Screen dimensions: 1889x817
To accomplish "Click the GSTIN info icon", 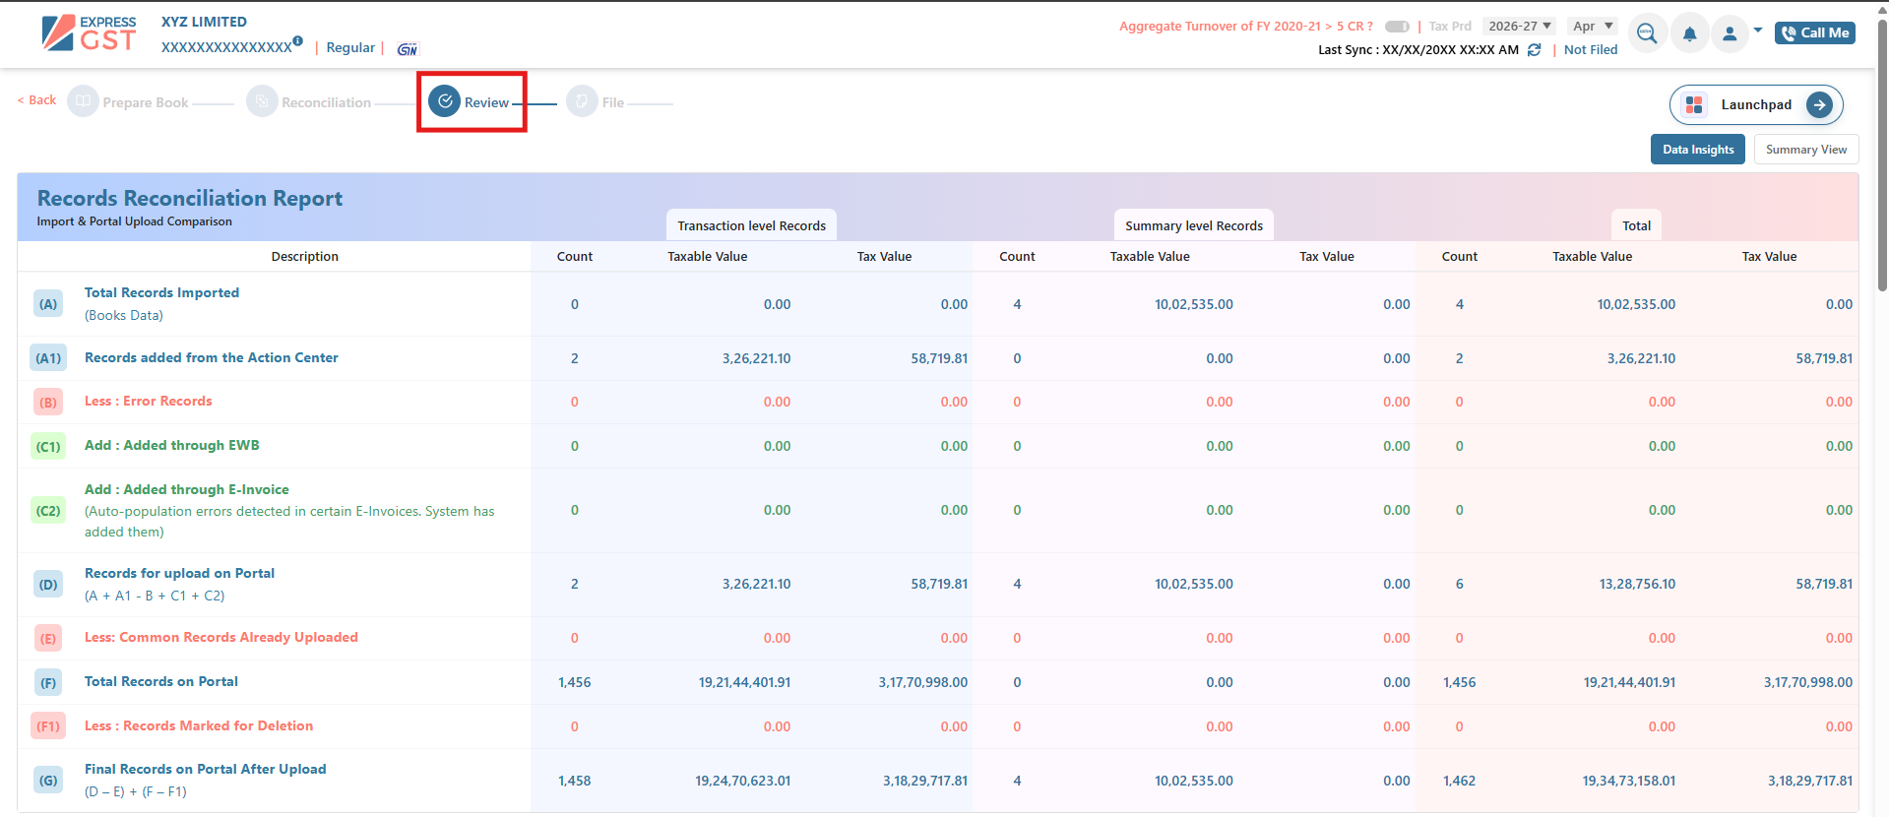I will 297,41.
